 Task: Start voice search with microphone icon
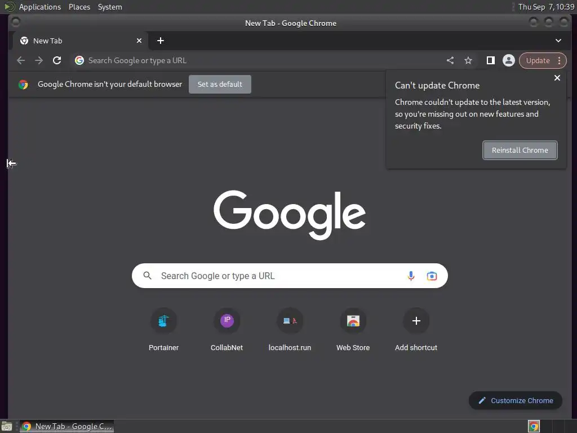[411, 276]
